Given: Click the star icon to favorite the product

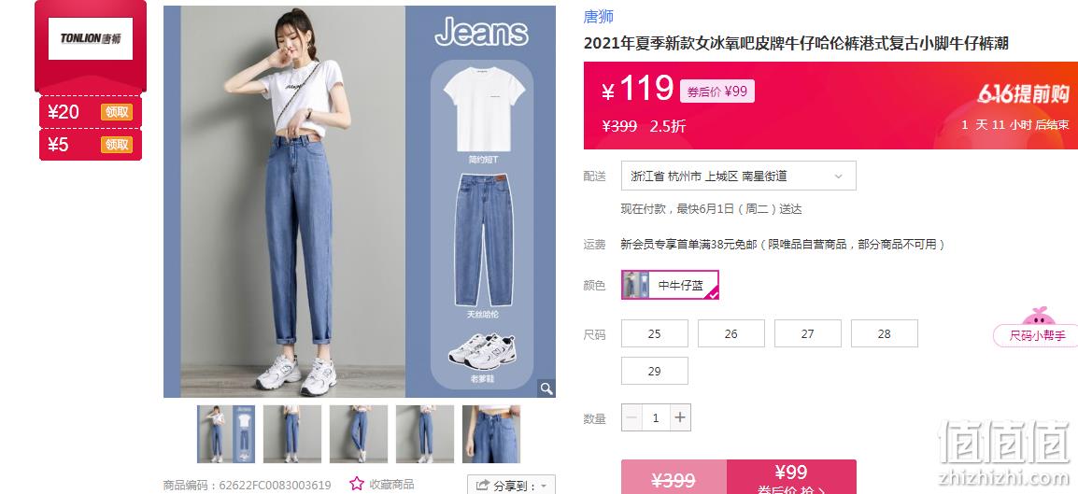Looking at the screenshot, I should (356, 484).
